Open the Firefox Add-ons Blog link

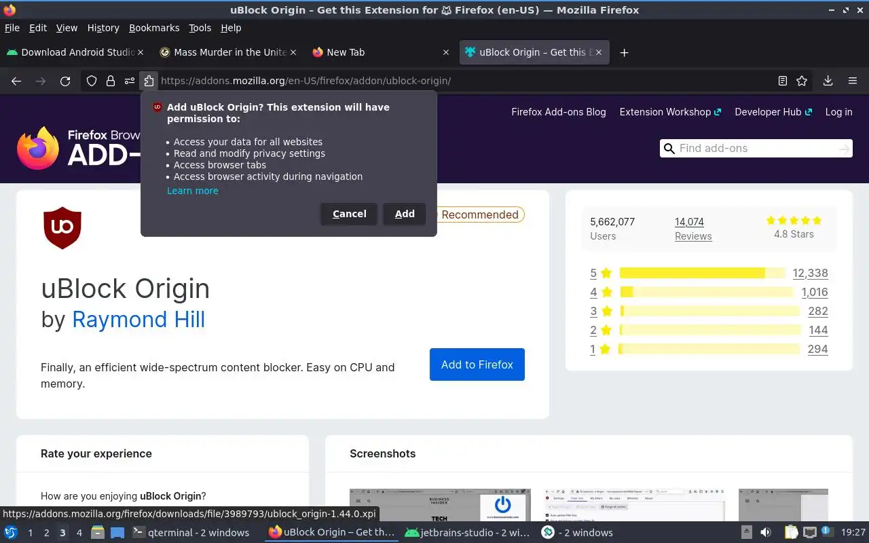click(559, 112)
